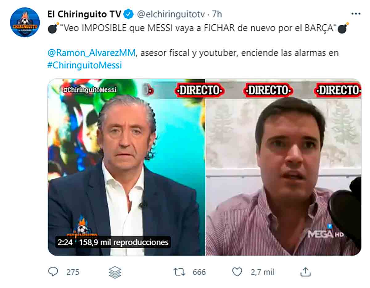Image resolution: width=370 pixels, height=288 pixels.
Task: Click the video side with the striped-shirt guest
Action: 283,167
